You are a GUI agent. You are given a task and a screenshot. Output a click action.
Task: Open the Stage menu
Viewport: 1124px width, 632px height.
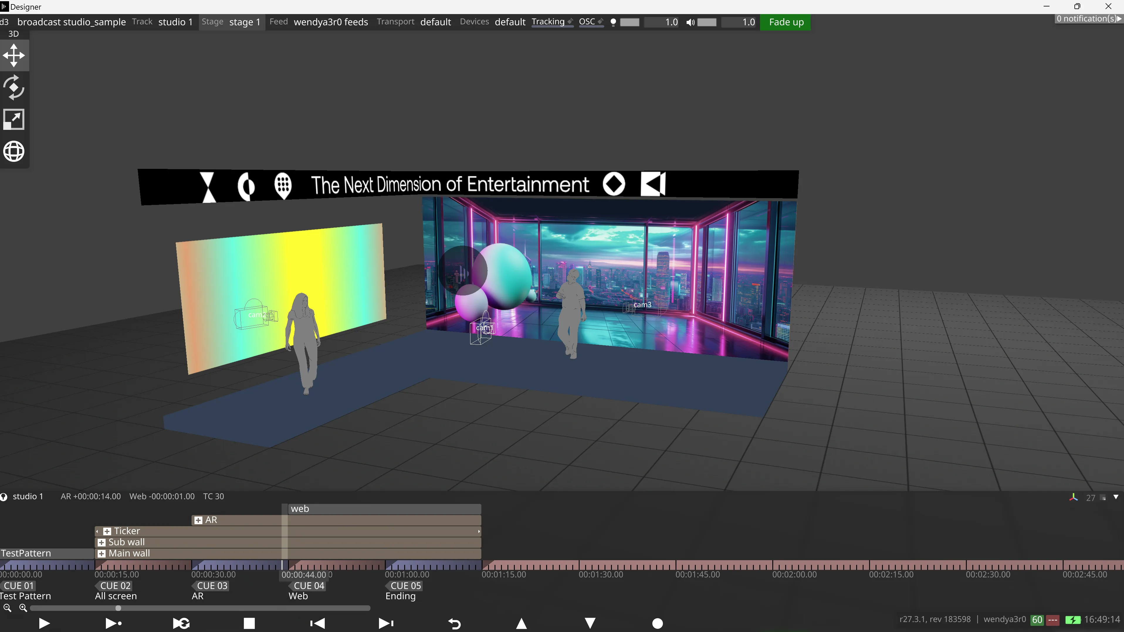point(212,22)
